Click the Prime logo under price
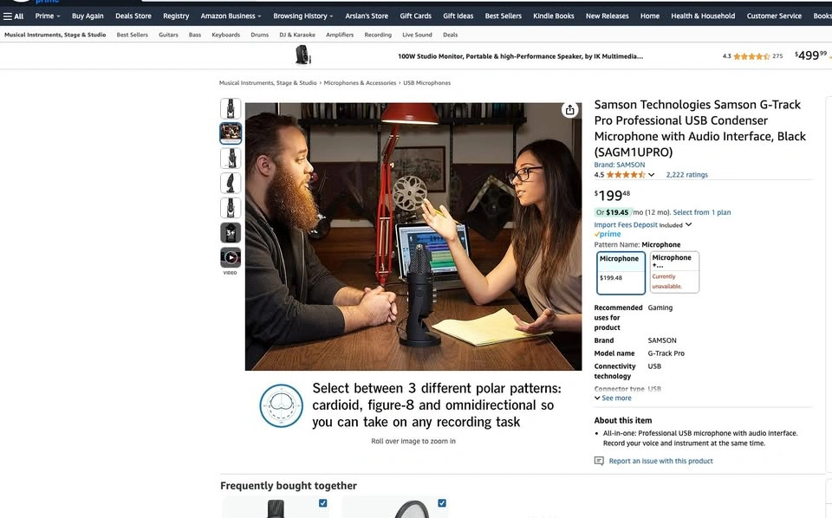Screen dimensions: 832x518 tap(608, 234)
